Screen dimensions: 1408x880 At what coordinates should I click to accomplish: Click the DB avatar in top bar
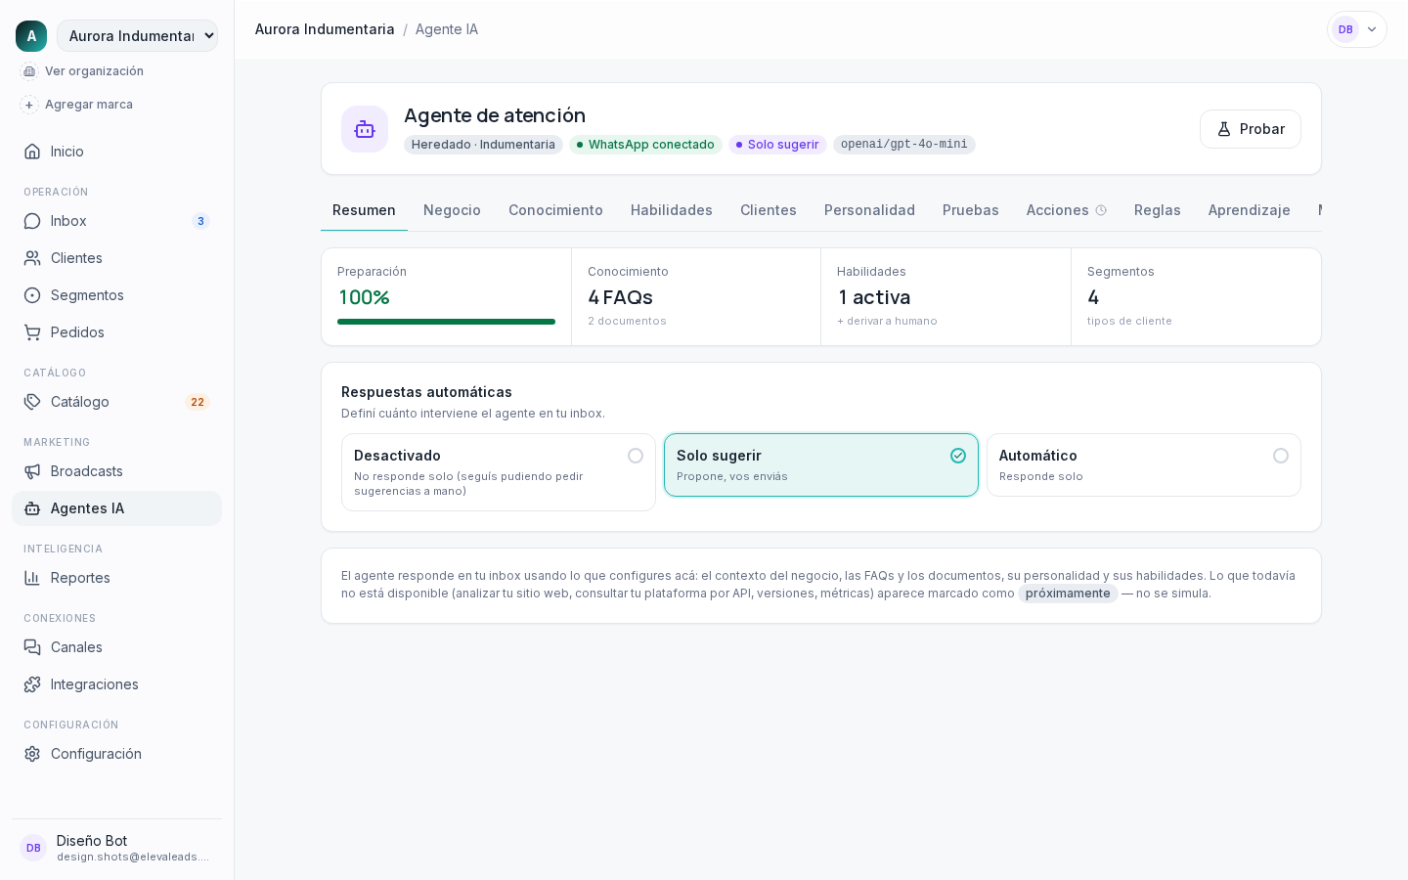point(1345,29)
